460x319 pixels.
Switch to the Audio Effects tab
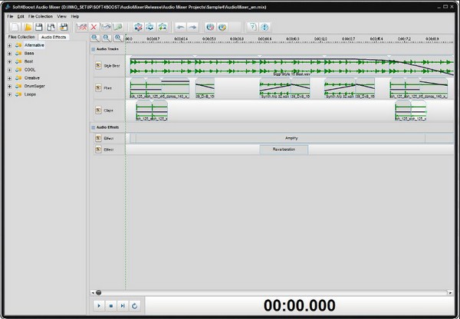coord(54,37)
